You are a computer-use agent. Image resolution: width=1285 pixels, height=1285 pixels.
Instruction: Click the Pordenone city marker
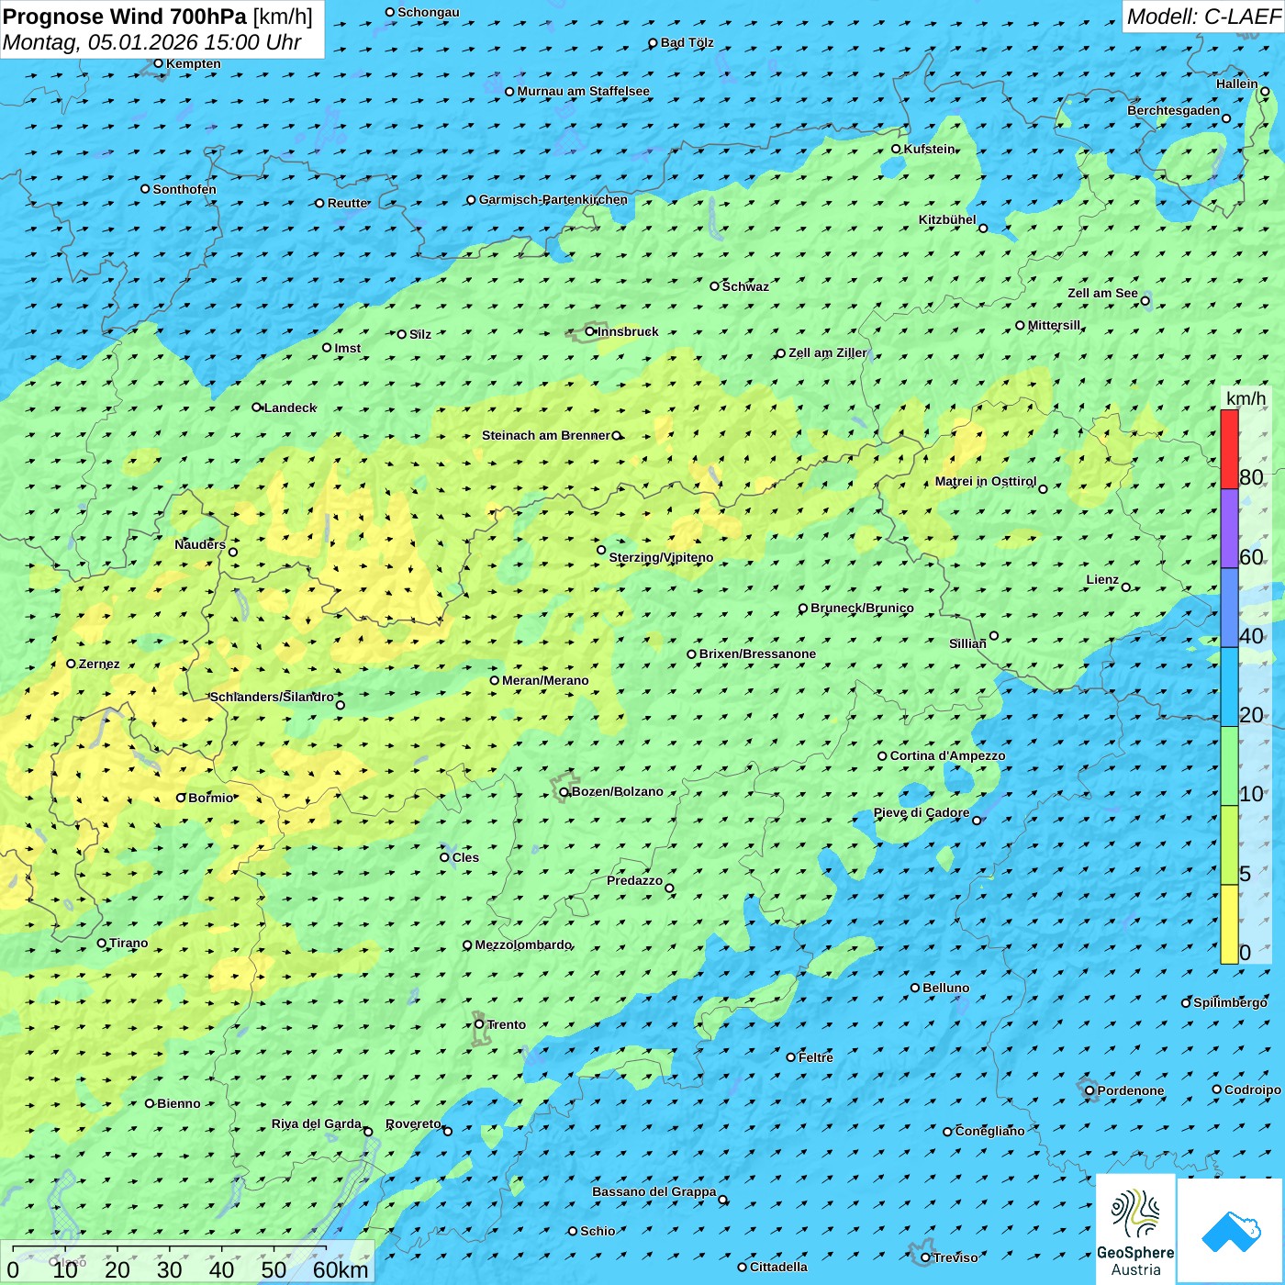pyautogui.click(x=1089, y=1090)
